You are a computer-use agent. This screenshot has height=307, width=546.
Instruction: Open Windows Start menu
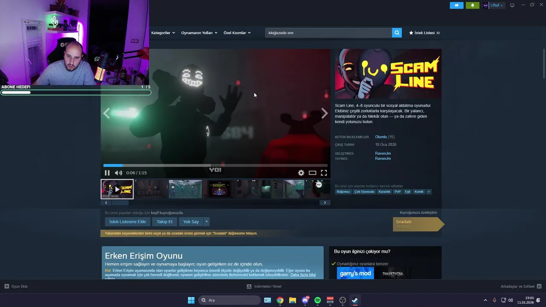191,300
